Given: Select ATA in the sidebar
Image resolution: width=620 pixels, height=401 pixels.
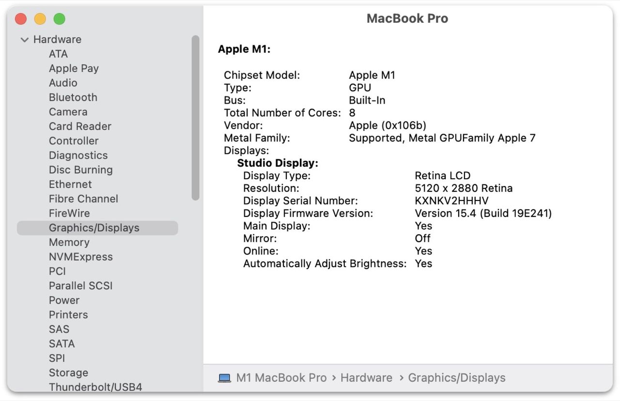Looking at the screenshot, I should tap(58, 54).
